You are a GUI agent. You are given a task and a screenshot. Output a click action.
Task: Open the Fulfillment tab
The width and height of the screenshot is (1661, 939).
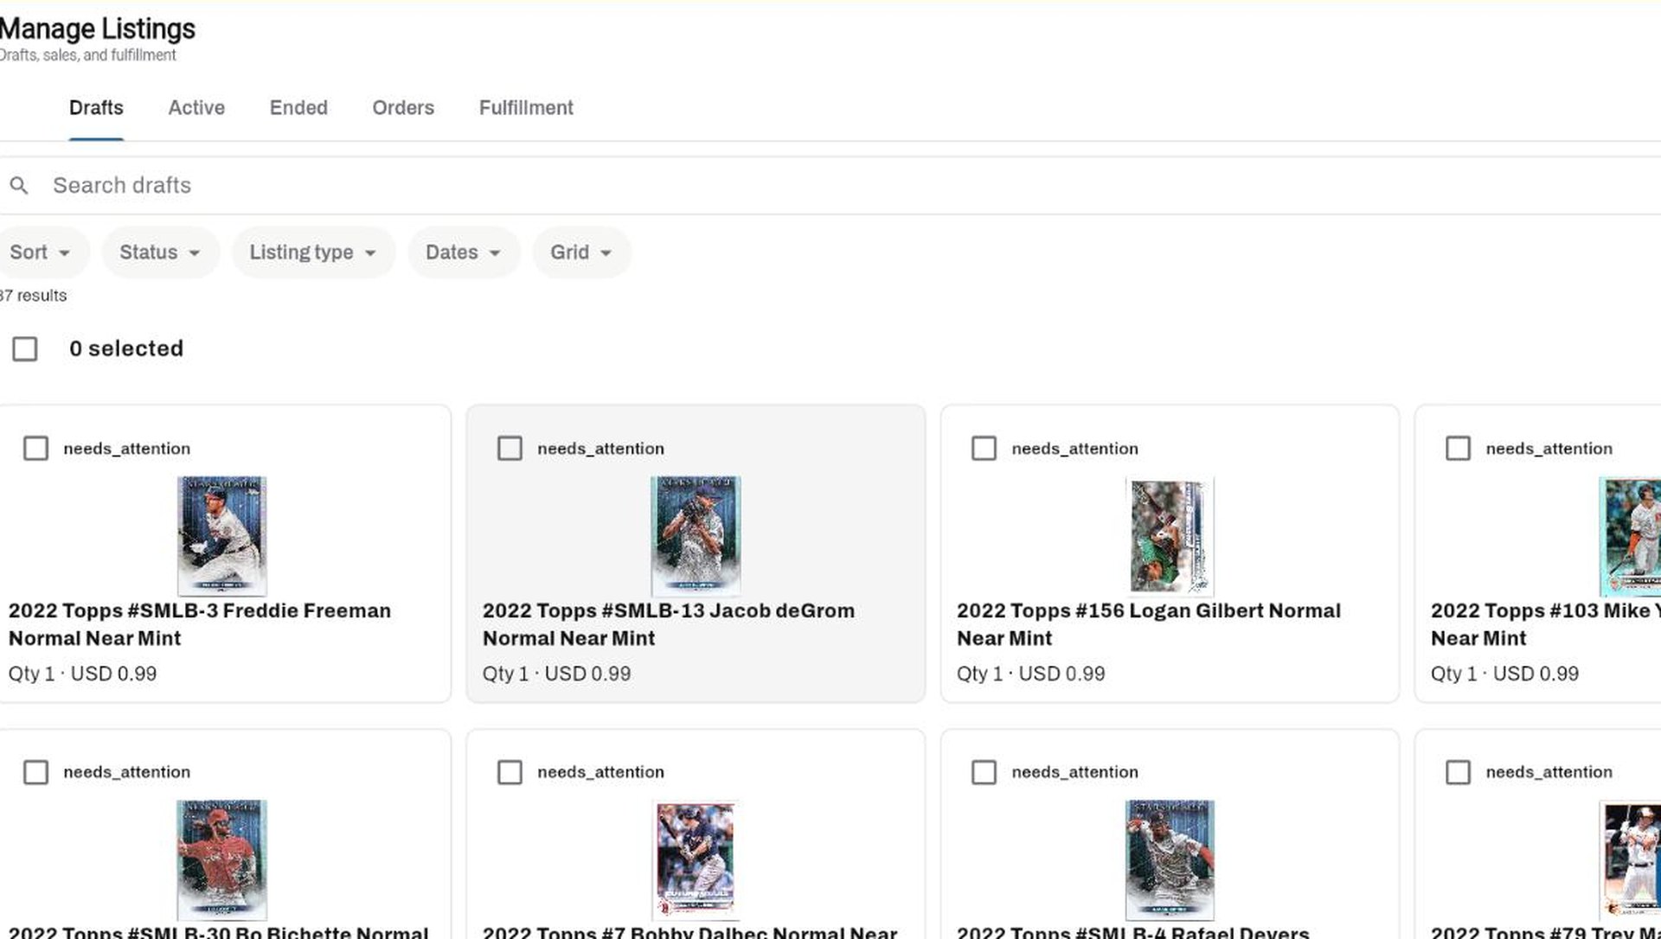click(x=526, y=108)
